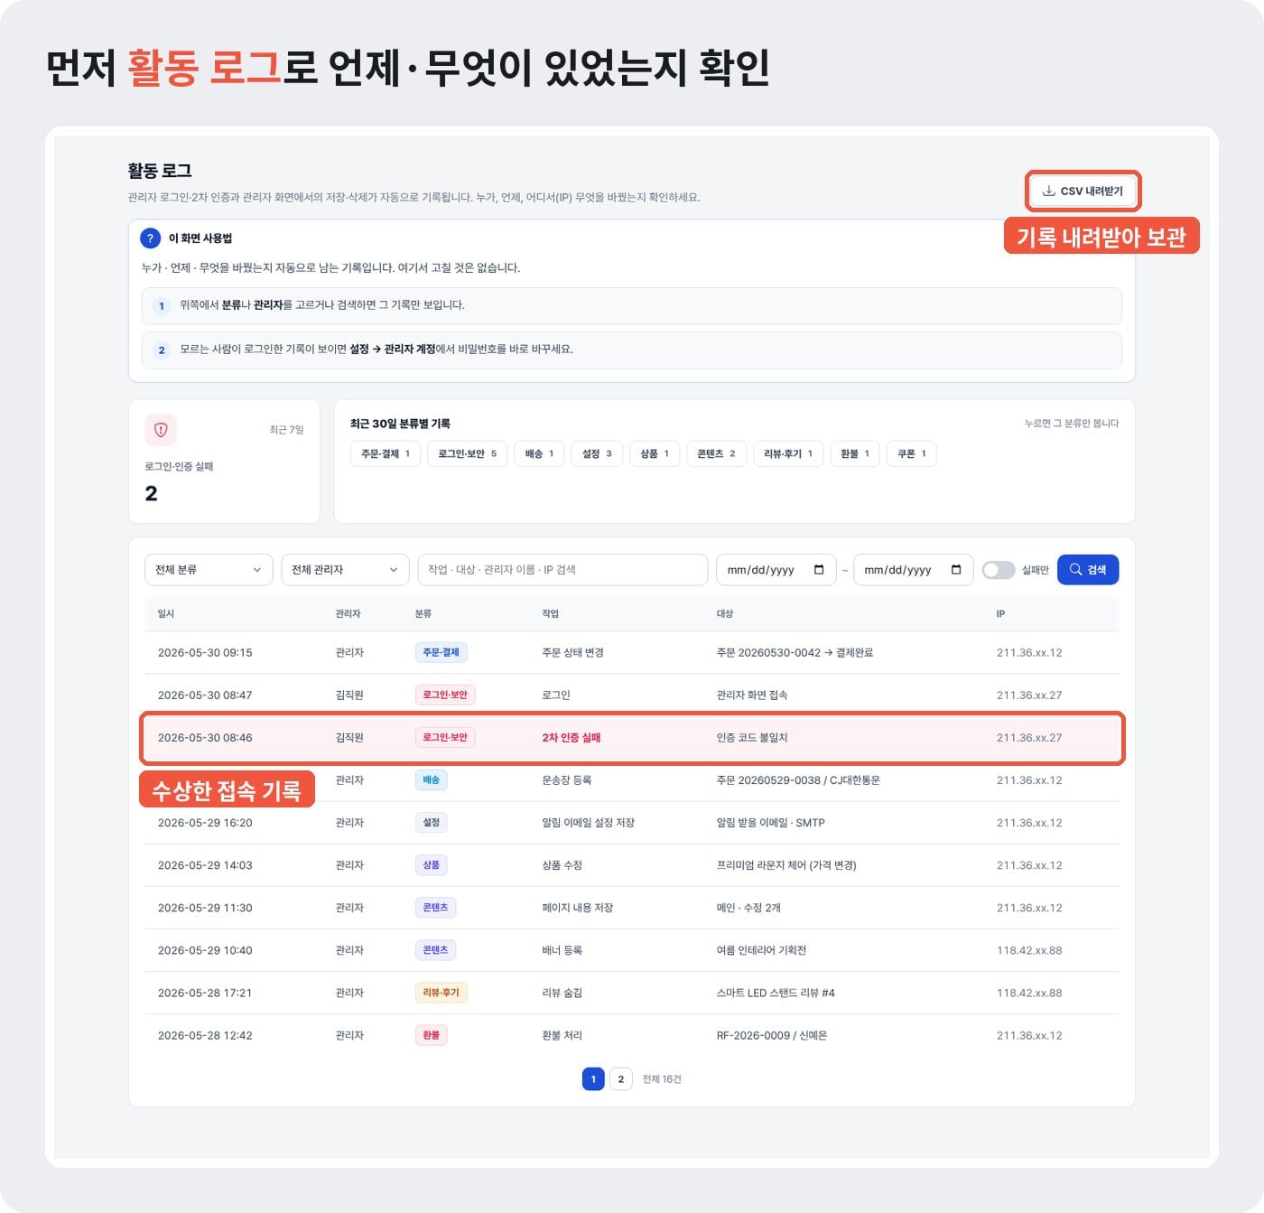Select the 설정 3 category chip

pos(597,453)
